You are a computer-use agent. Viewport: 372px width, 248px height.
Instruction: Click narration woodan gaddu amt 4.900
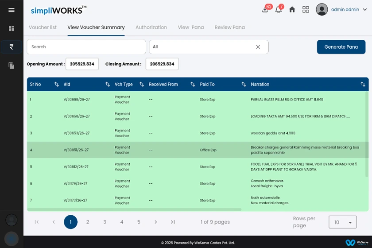pyautogui.click(x=273, y=133)
